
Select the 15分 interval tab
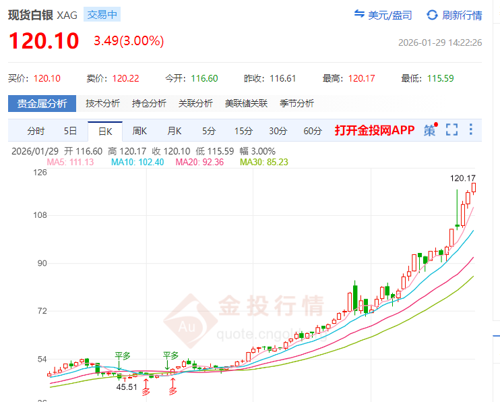[x=243, y=131]
